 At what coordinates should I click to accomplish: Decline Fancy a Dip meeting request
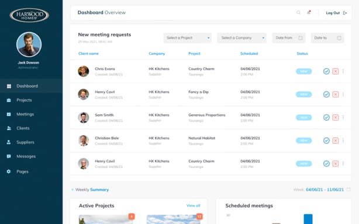(x=336, y=94)
